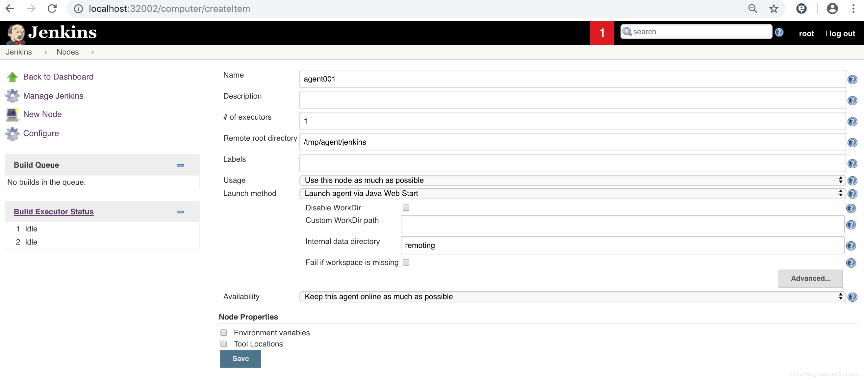Enable the Fail if workspace is missing checkbox
Screen dimensions: 864x380
coord(406,262)
